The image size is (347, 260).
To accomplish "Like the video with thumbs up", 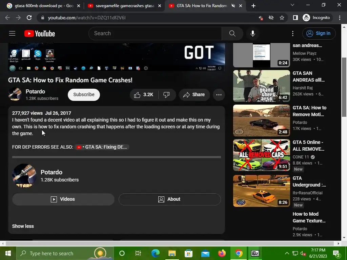I will [144, 95].
